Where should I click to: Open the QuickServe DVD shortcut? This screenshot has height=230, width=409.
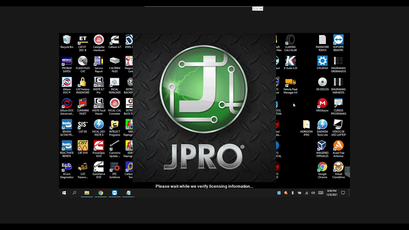[x=99, y=170]
